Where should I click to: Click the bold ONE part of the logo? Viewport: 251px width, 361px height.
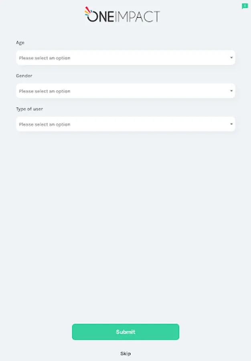pos(101,16)
